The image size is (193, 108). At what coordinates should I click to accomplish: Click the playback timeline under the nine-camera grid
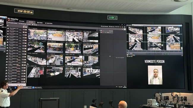154,51
